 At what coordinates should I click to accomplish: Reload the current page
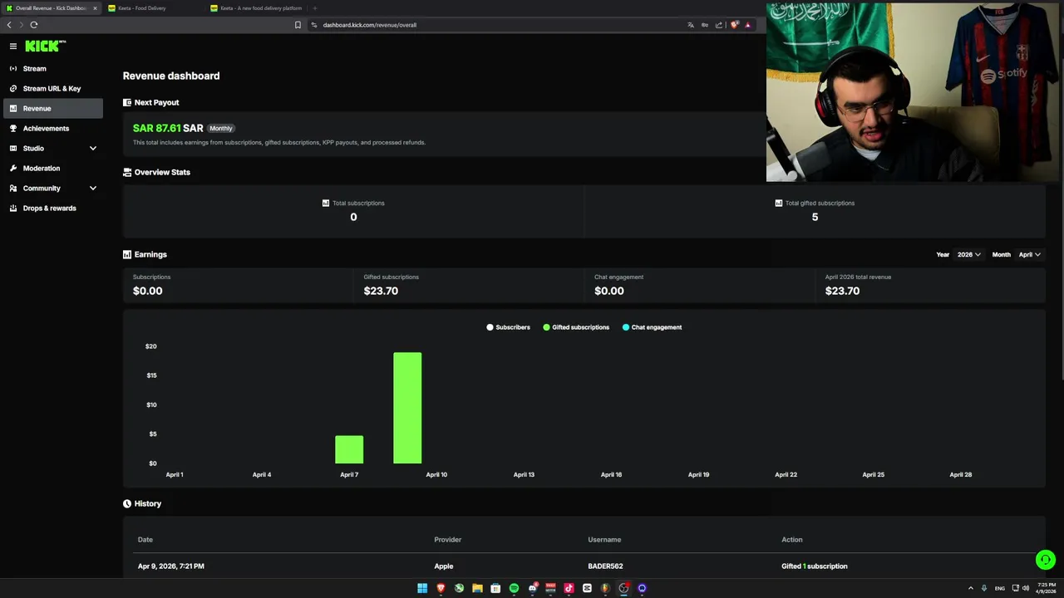point(34,25)
